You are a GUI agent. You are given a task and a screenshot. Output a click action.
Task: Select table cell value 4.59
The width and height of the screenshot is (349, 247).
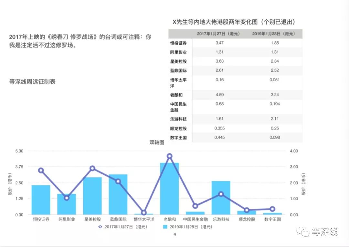219,95
